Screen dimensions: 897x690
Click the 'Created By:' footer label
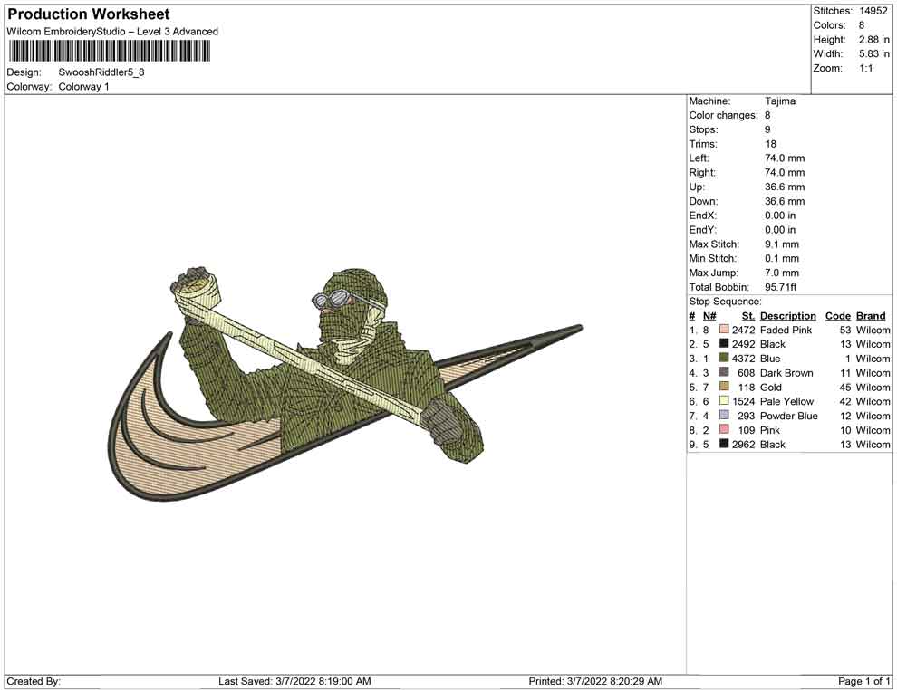click(x=34, y=681)
